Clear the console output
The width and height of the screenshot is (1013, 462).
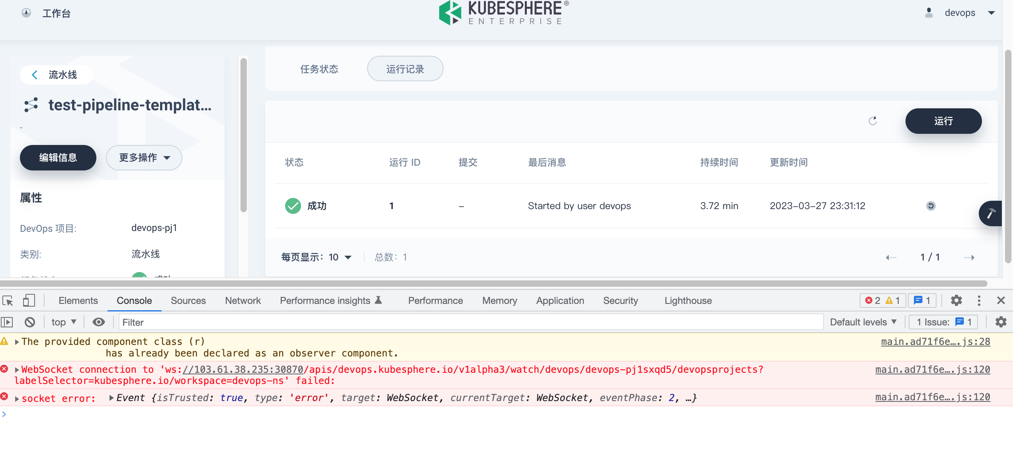click(x=30, y=322)
